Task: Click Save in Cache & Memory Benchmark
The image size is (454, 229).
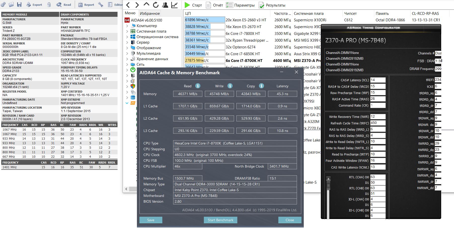Action: 151,220
